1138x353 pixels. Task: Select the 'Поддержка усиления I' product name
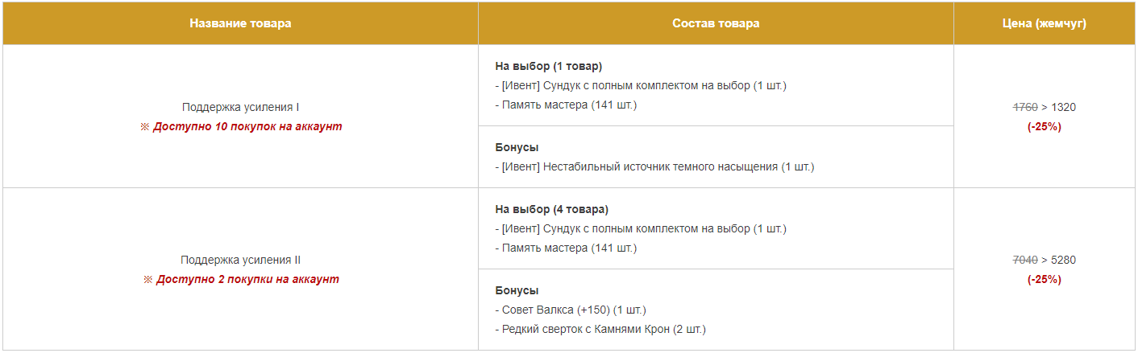241,107
